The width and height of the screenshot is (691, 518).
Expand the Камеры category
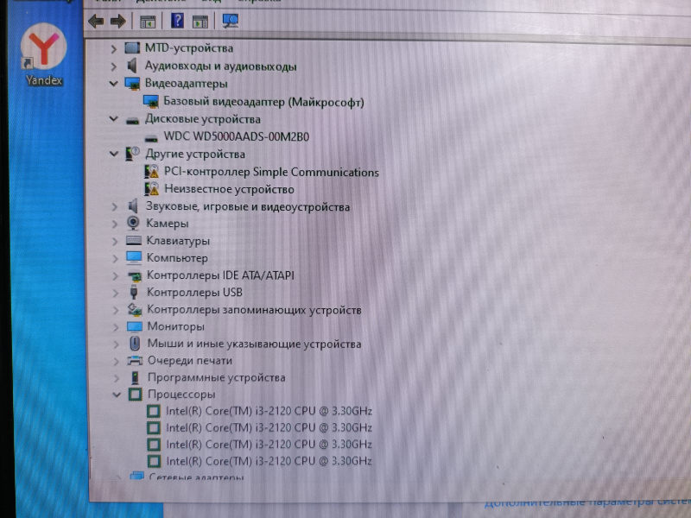click(113, 223)
